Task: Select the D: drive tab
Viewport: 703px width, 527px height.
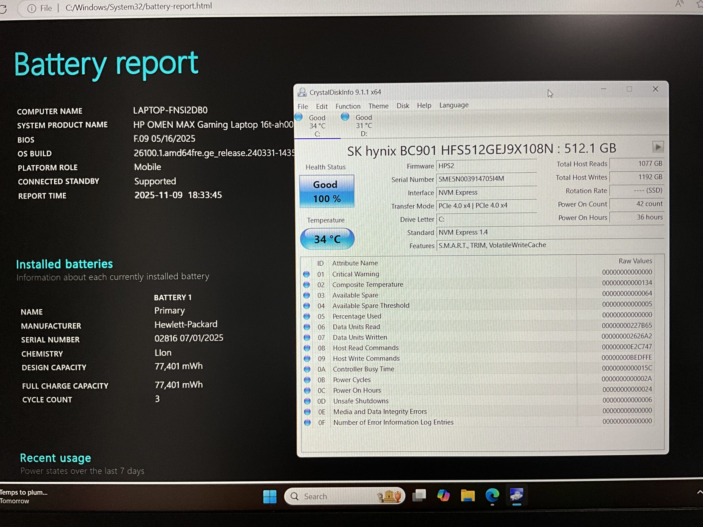Action: (363, 126)
